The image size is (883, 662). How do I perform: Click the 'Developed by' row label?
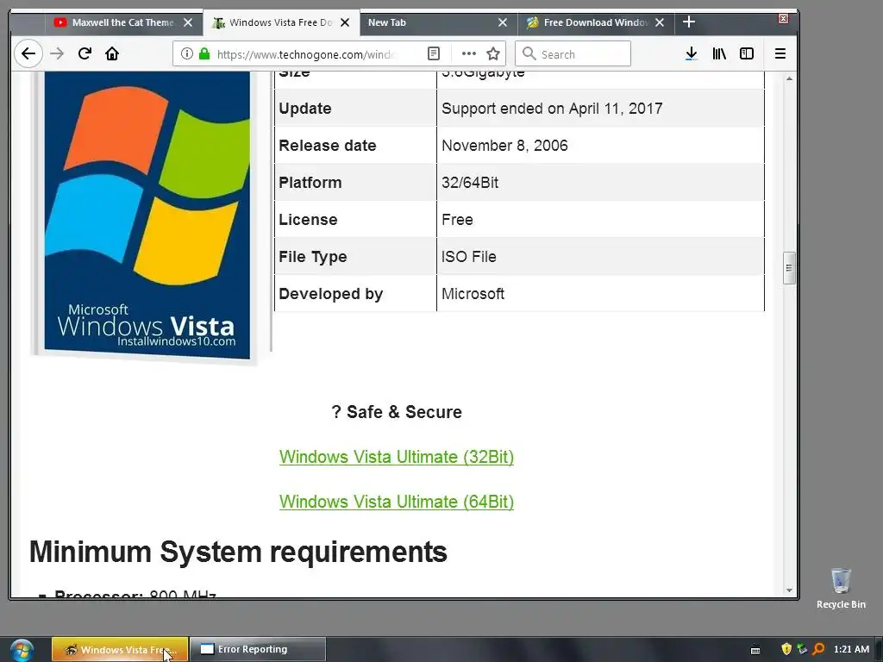(330, 294)
